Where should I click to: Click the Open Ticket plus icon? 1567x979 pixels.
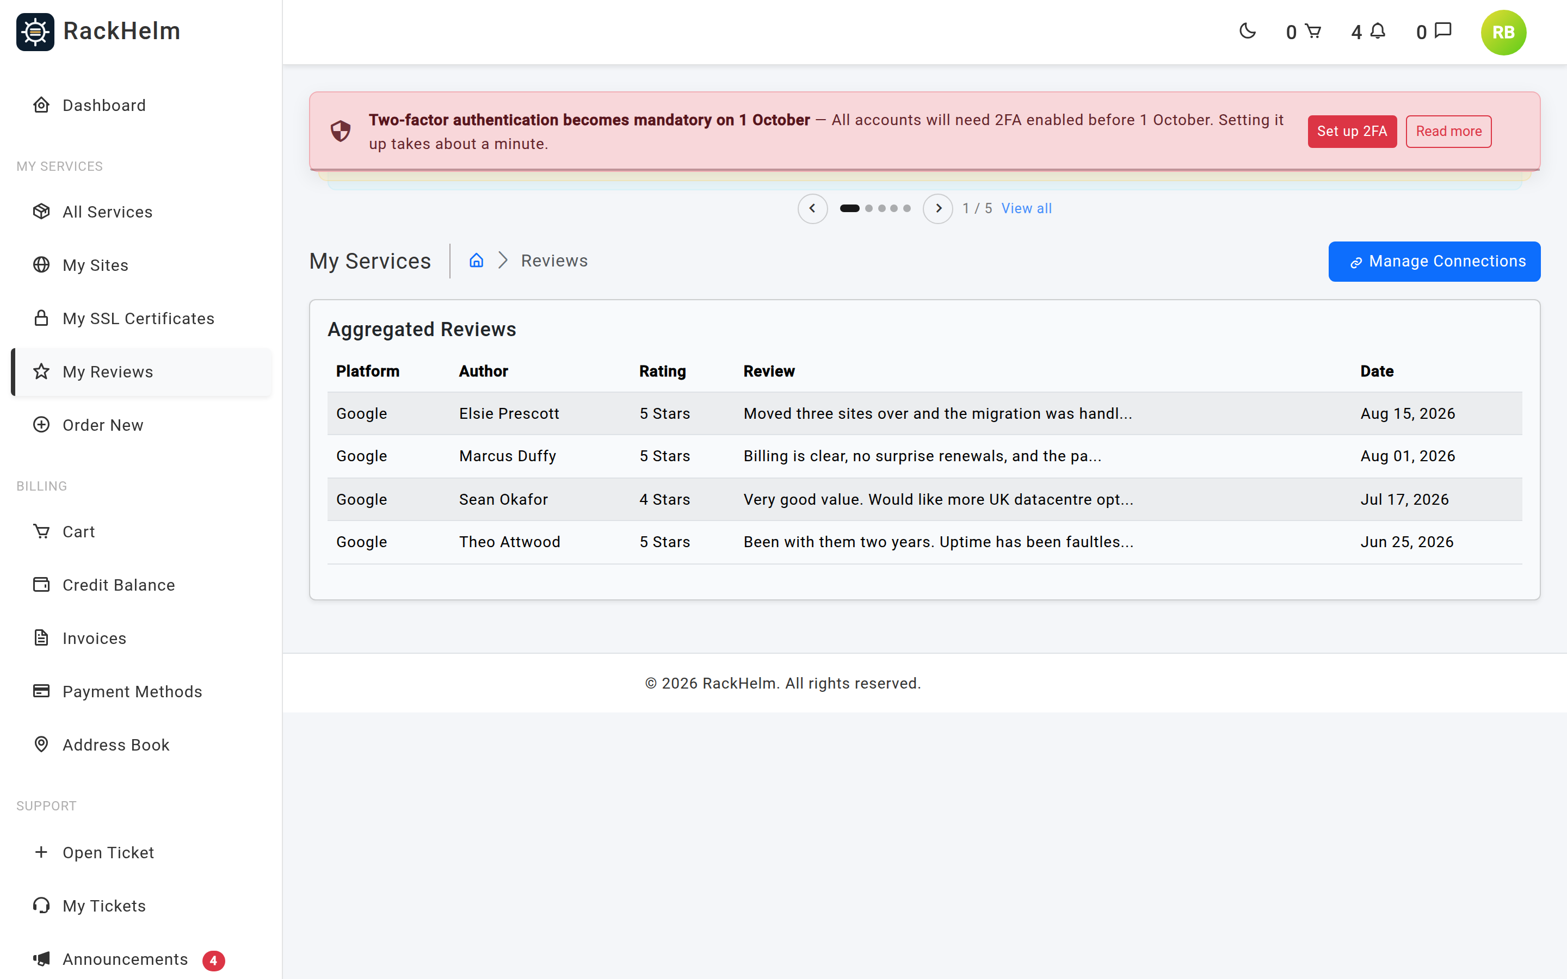click(41, 852)
